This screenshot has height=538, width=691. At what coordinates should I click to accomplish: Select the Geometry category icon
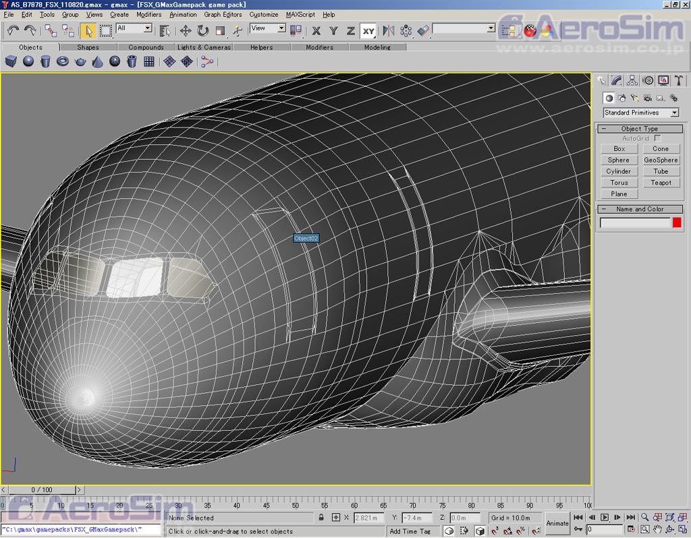coord(609,98)
